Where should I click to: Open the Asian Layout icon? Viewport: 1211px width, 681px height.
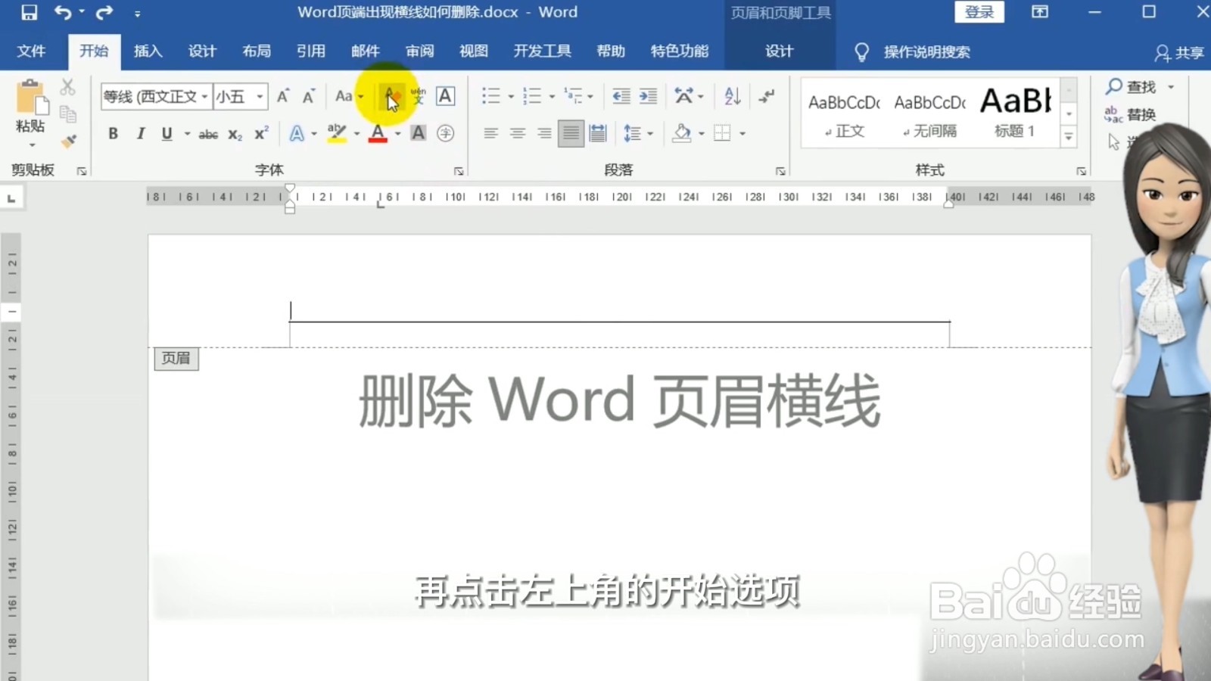[x=684, y=96]
